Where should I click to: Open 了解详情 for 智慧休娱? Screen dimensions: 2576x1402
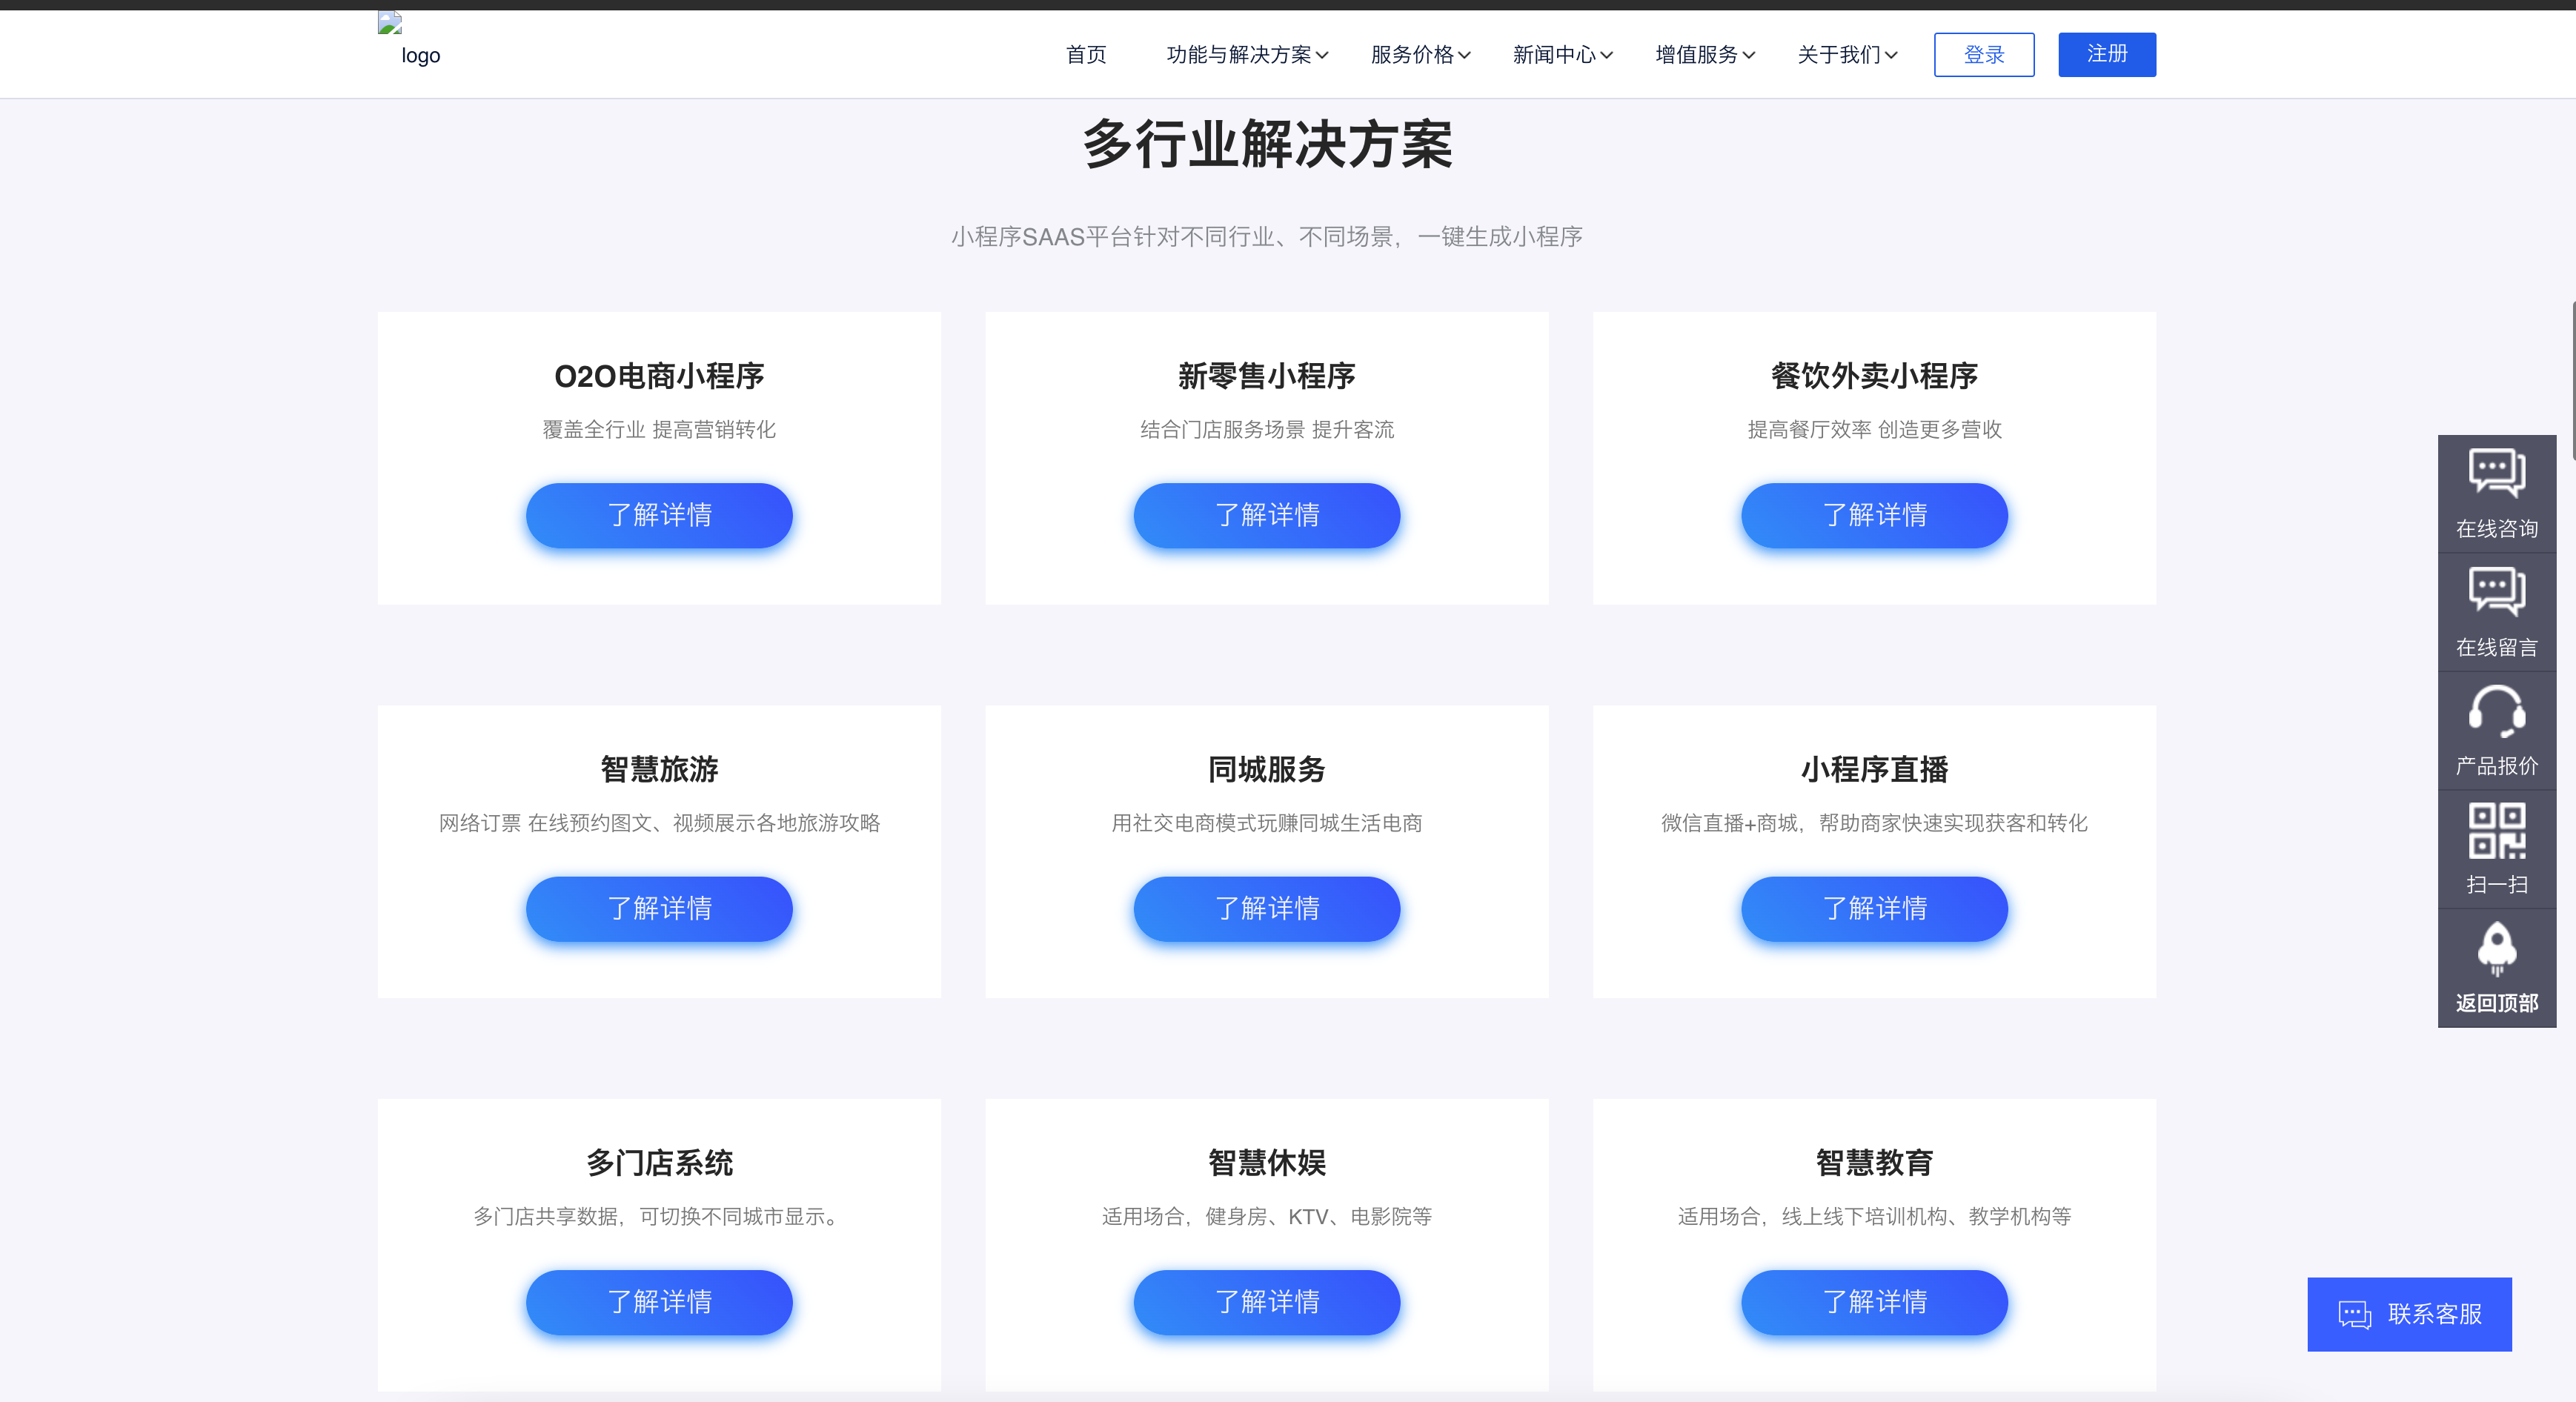point(1266,1301)
